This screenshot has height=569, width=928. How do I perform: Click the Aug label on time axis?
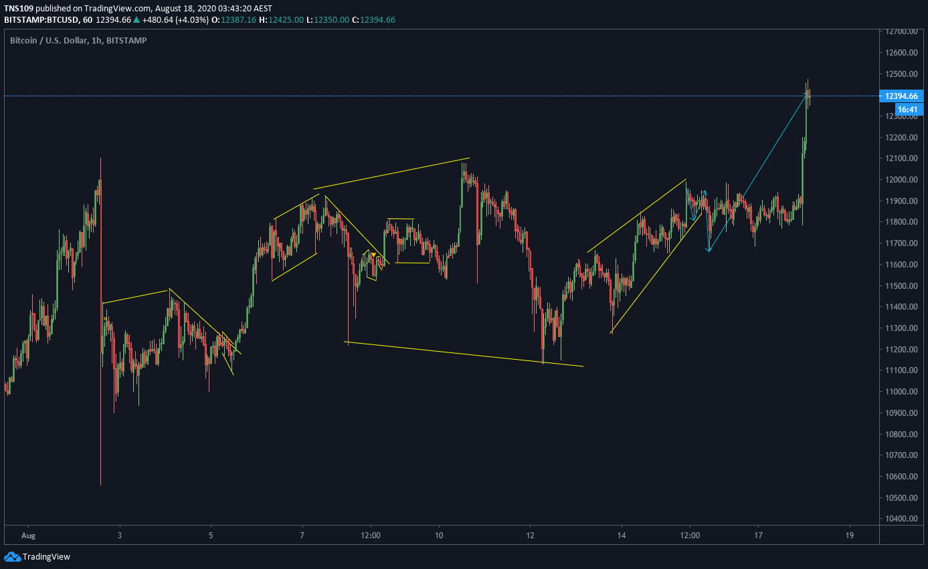click(x=27, y=536)
